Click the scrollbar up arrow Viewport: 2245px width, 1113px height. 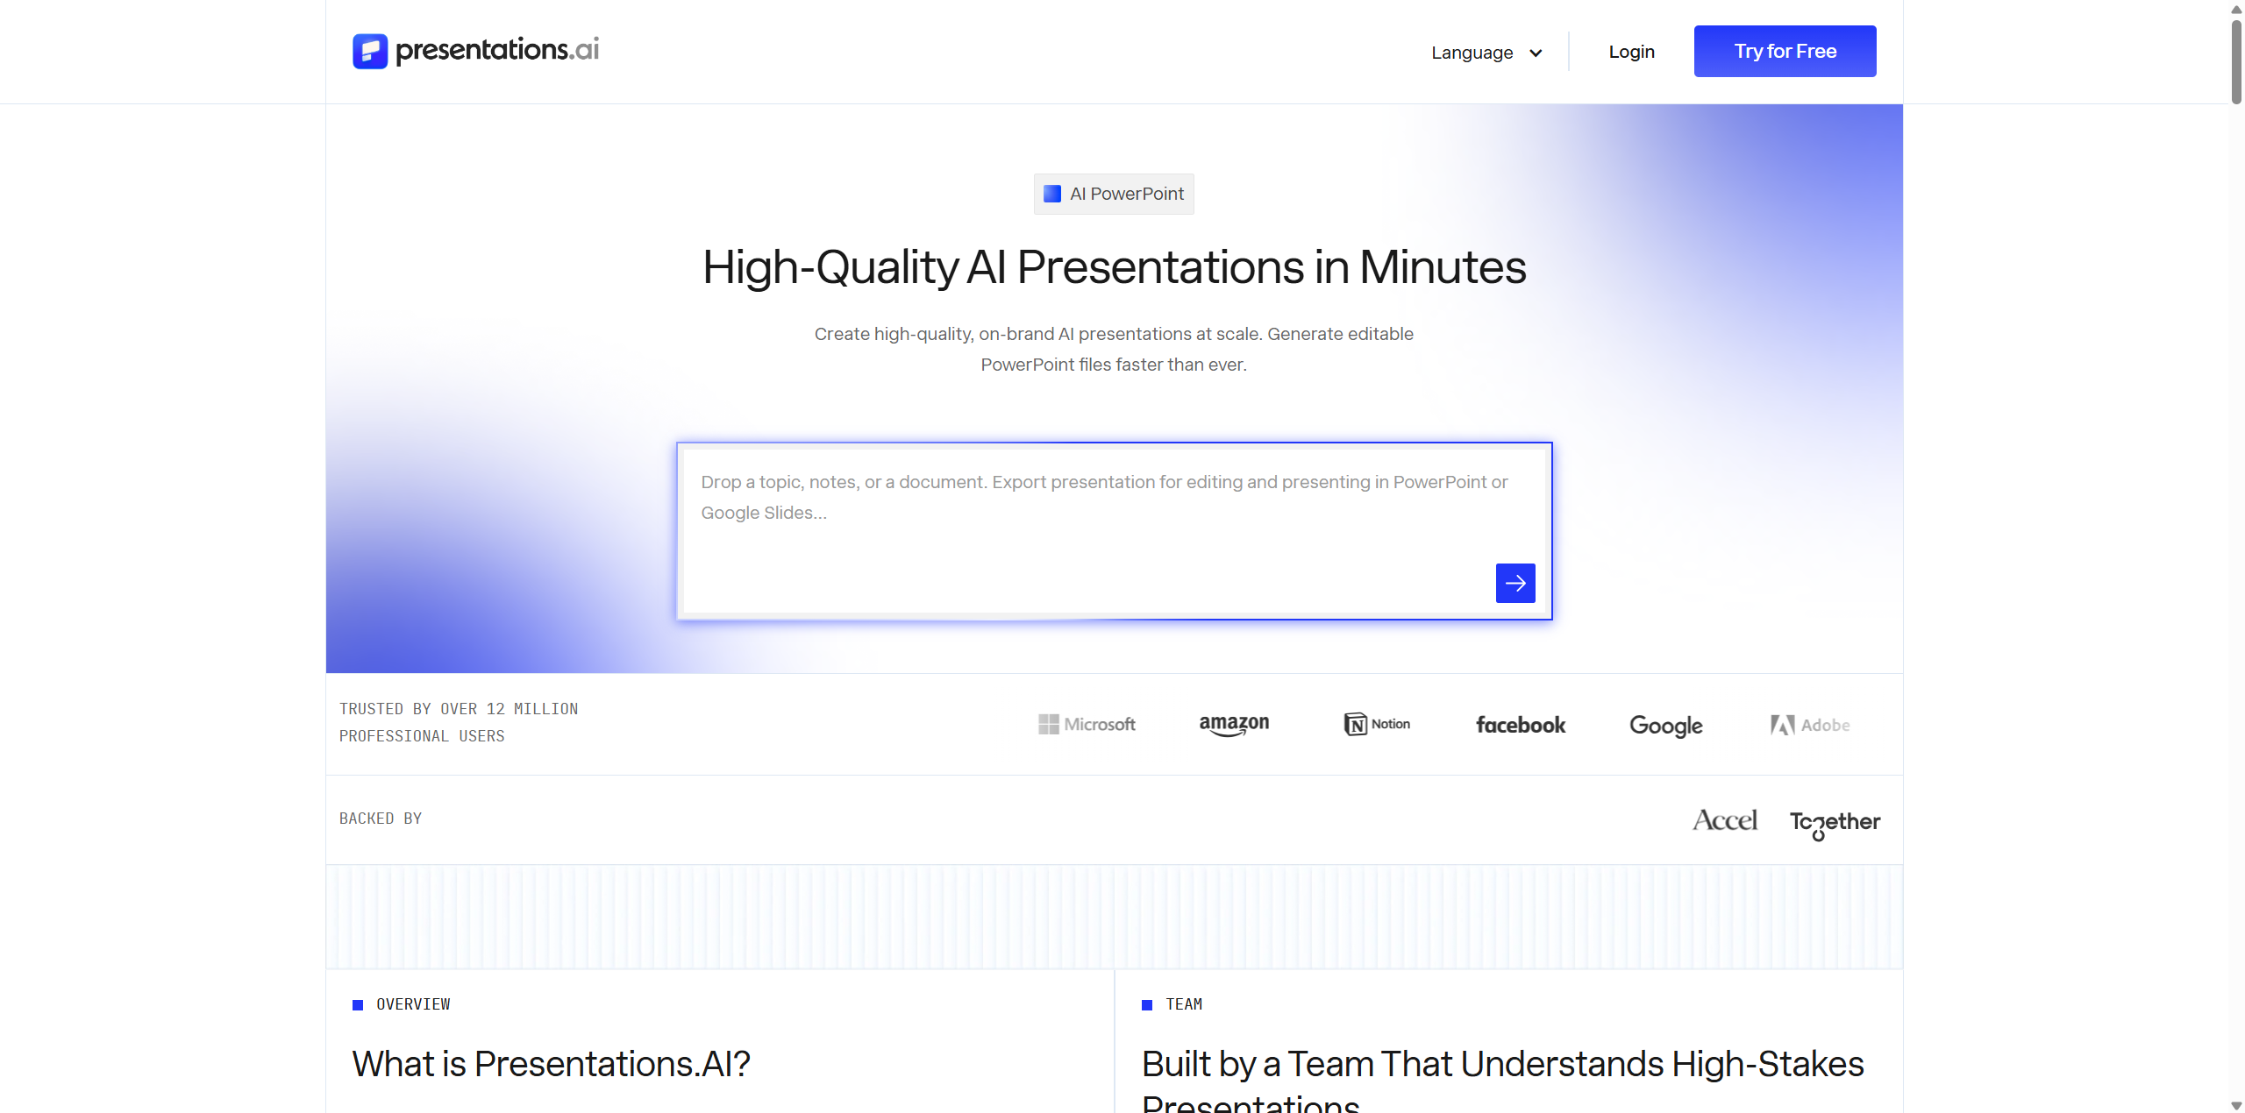click(x=2236, y=8)
